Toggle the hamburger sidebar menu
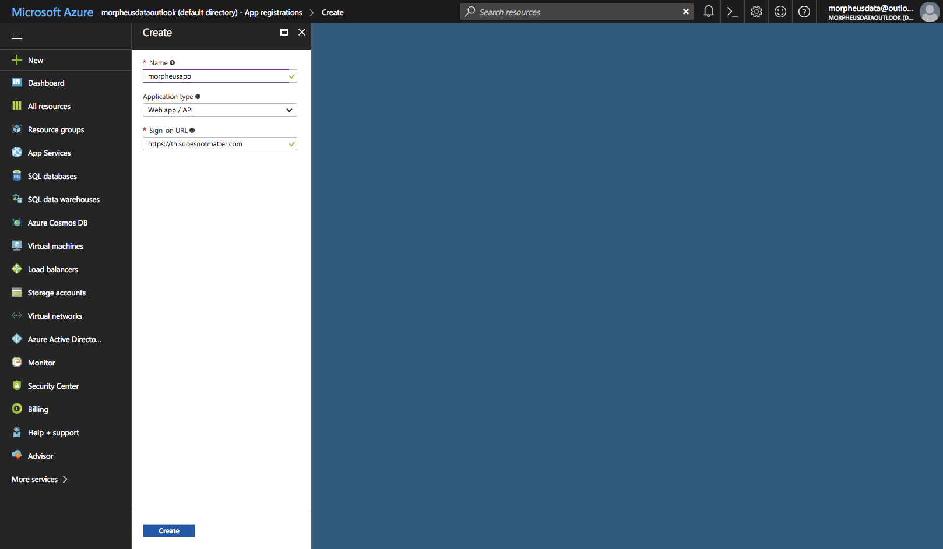 [17, 36]
